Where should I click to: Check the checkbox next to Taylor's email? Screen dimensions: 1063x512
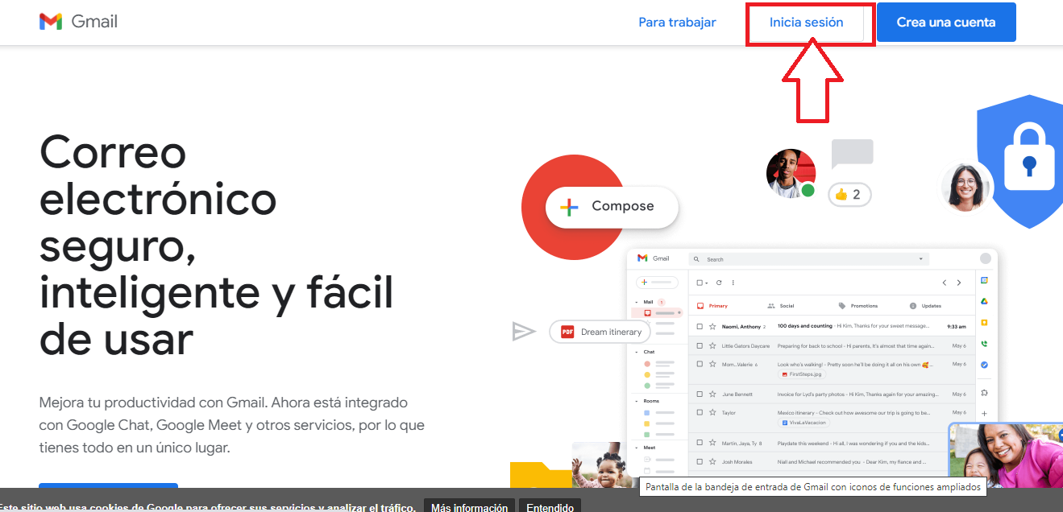[x=700, y=412]
